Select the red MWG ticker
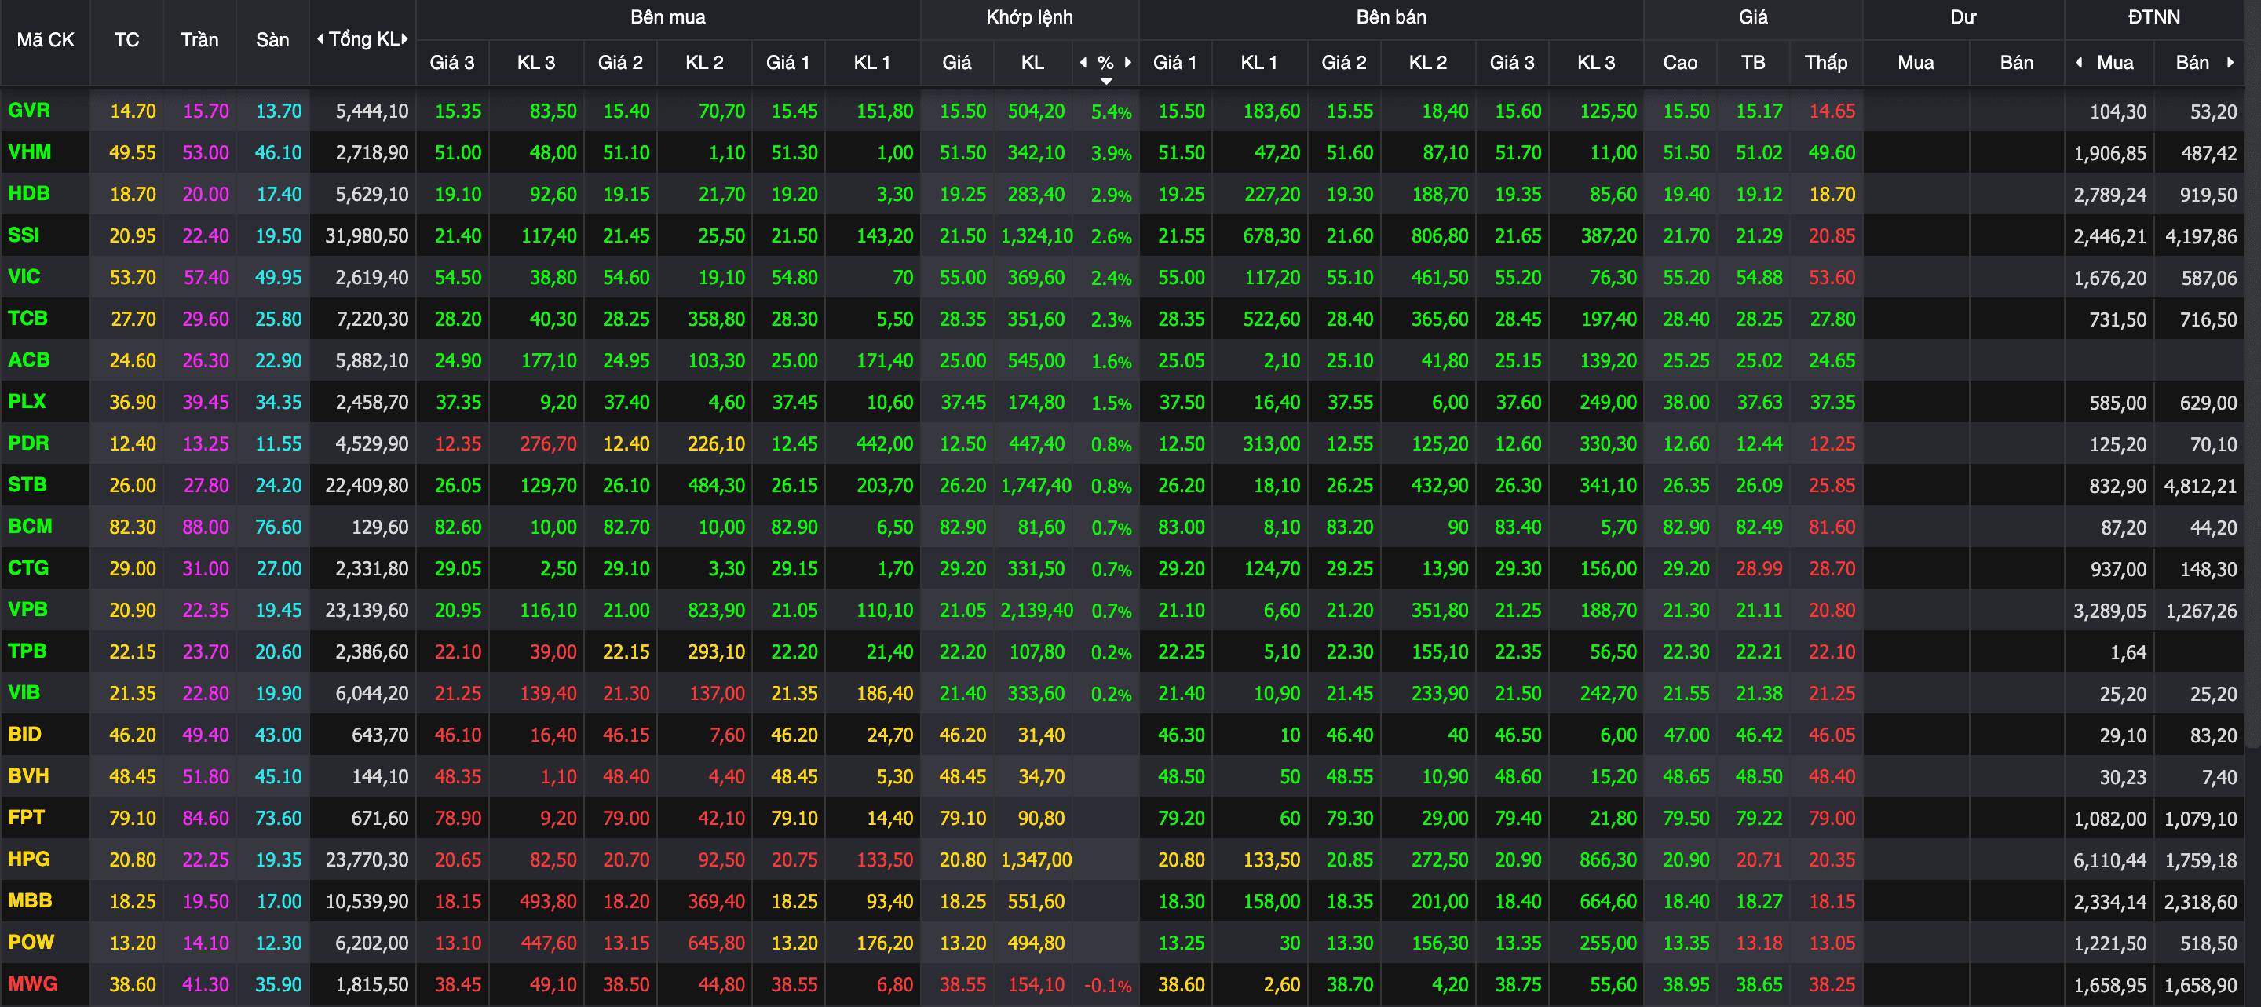The height and width of the screenshot is (1007, 2261). click(x=32, y=983)
